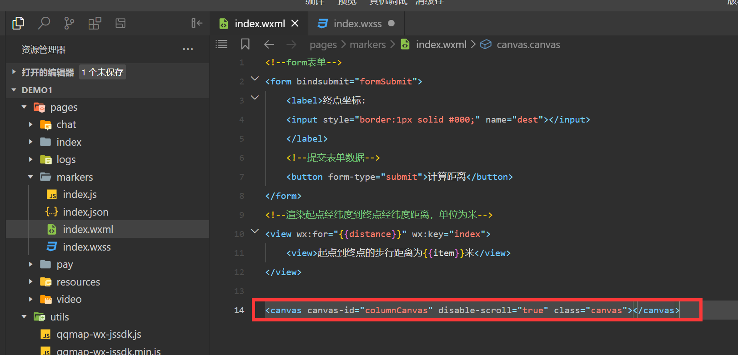
Task: Click pages in the breadcrumb
Action: [x=323, y=44]
